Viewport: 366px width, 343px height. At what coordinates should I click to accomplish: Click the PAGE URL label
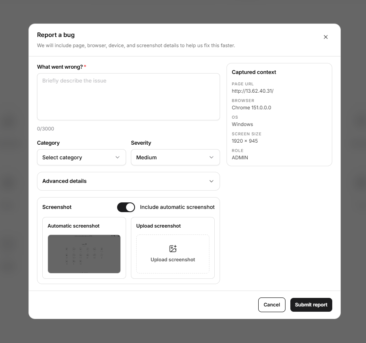(x=242, y=84)
